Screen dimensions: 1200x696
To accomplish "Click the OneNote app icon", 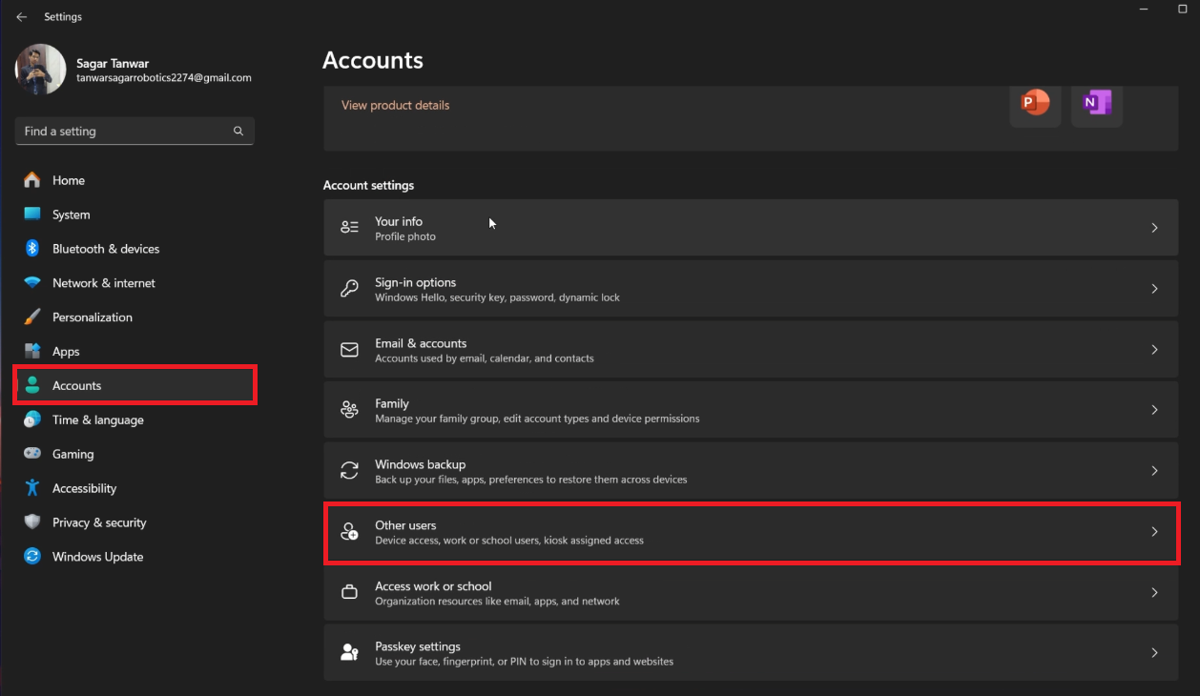I will 1096,106.
